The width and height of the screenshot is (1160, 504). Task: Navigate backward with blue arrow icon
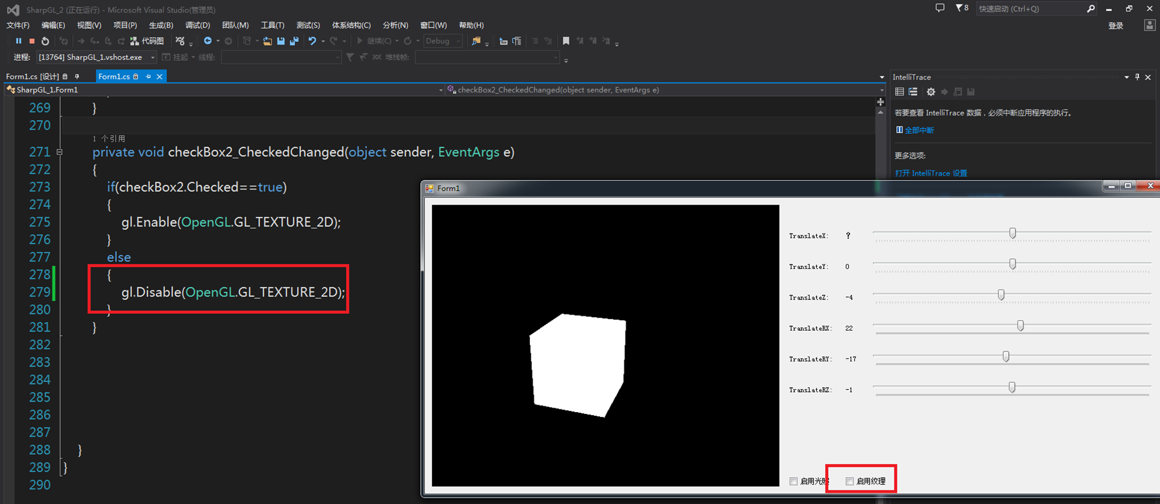[207, 41]
